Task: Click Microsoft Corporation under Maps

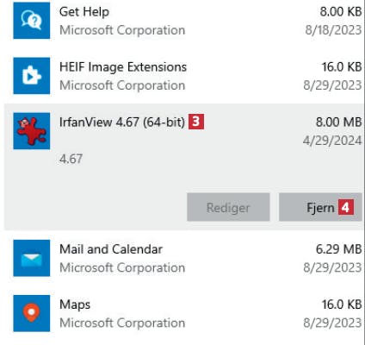Action: click(x=122, y=323)
